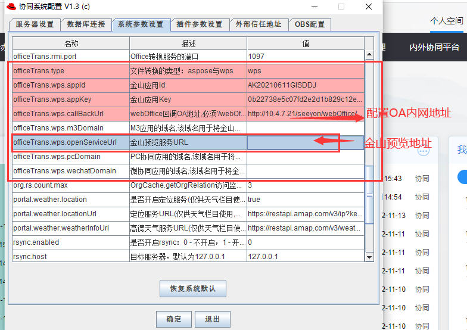Image resolution: width=467 pixels, height=330 pixels.
Task: Click the 文件转换的类型 description cell
Action: pyautogui.click(x=188, y=71)
